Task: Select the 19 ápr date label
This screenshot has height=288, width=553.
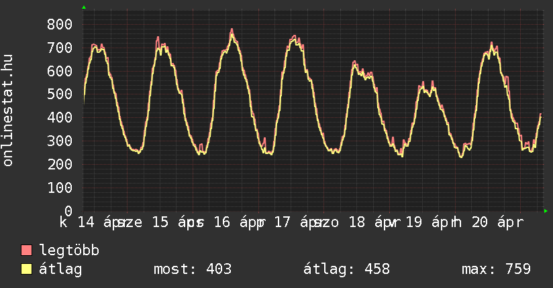Action: point(431,222)
